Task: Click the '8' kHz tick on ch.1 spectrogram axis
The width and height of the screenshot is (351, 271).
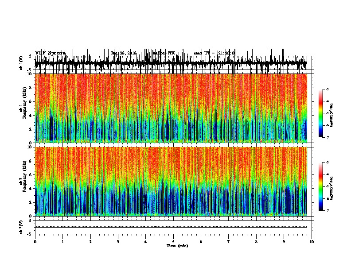Action: click(x=31, y=88)
